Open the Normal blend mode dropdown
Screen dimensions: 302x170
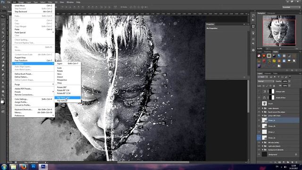(266, 81)
